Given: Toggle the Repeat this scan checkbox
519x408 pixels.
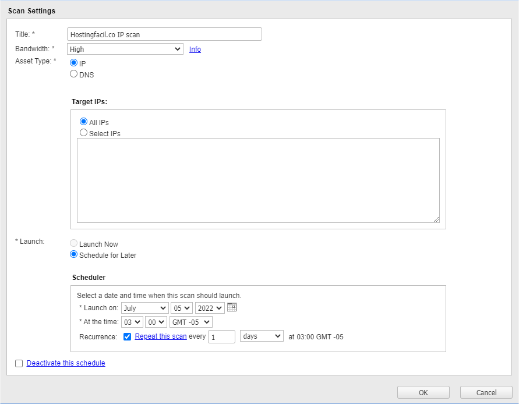Looking at the screenshot, I should click(128, 336).
